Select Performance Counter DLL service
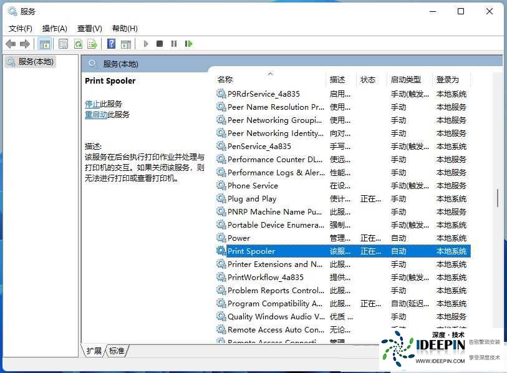 343,160
